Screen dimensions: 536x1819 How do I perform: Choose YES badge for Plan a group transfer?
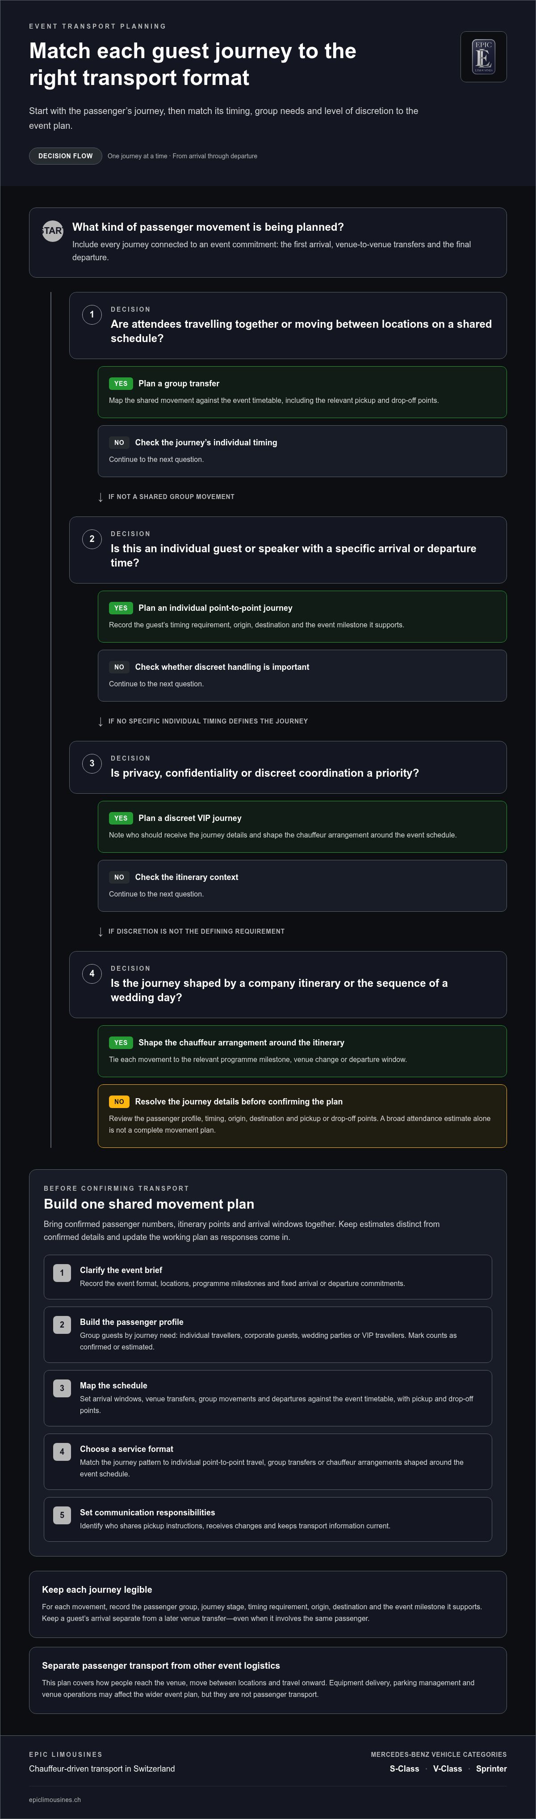(121, 384)
